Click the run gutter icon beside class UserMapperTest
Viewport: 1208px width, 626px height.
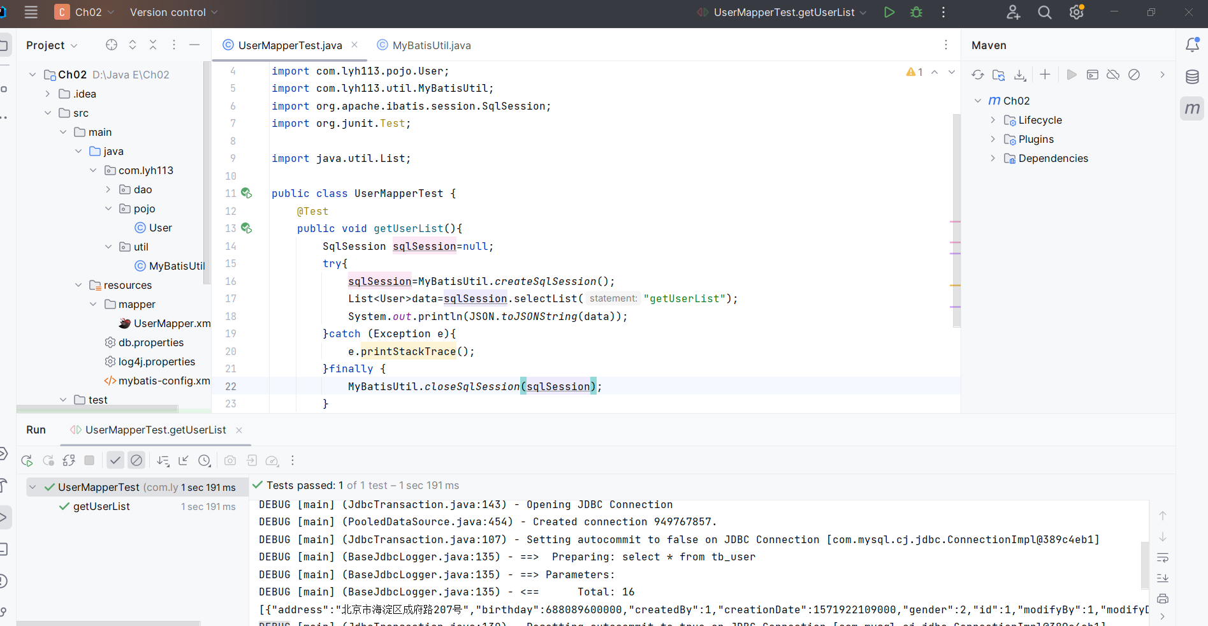[x=247, y=193]
